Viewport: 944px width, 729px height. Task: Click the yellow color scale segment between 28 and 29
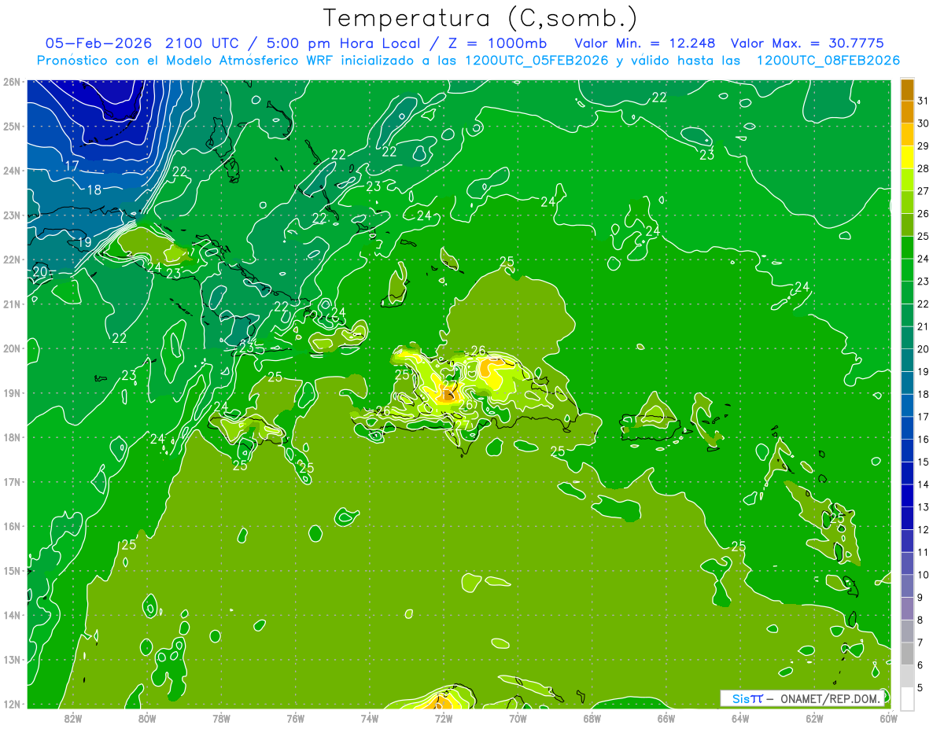(907, 157)
